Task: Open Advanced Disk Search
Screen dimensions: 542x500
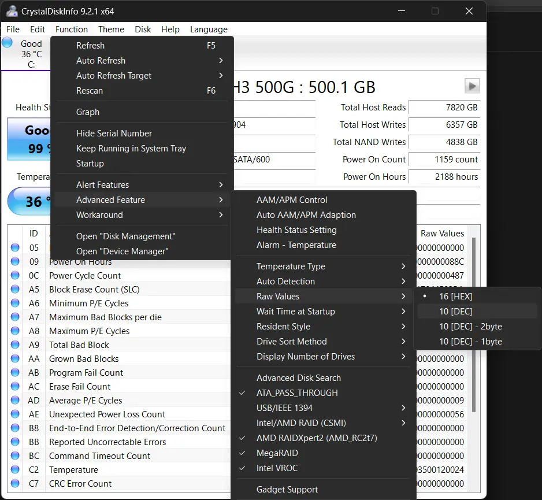Action: [323, 378]
